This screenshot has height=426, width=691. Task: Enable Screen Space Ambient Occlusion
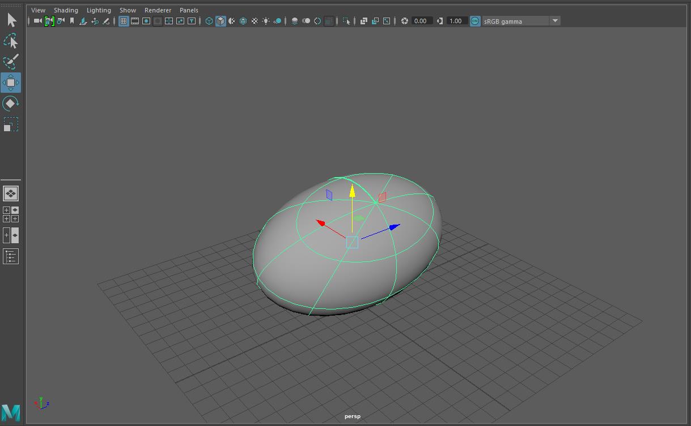click(x=295, y=21)
